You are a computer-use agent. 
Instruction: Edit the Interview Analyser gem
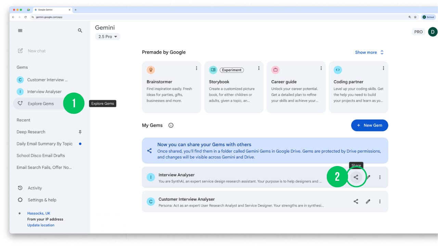click(368, 177)
